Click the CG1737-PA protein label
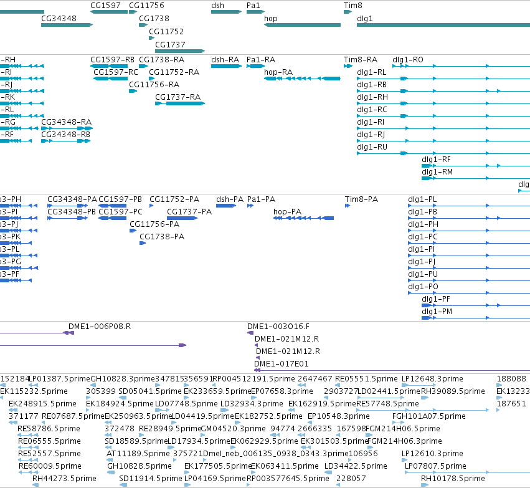 [x=189, y=212]
